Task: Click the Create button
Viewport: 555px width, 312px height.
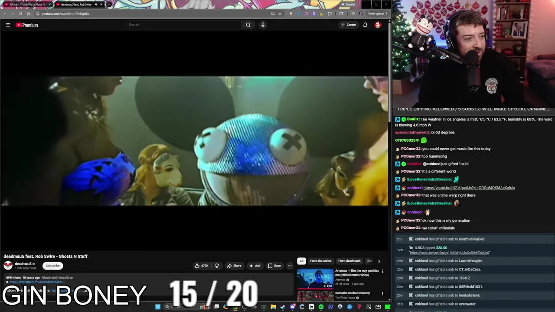Action: coord(348,25)
